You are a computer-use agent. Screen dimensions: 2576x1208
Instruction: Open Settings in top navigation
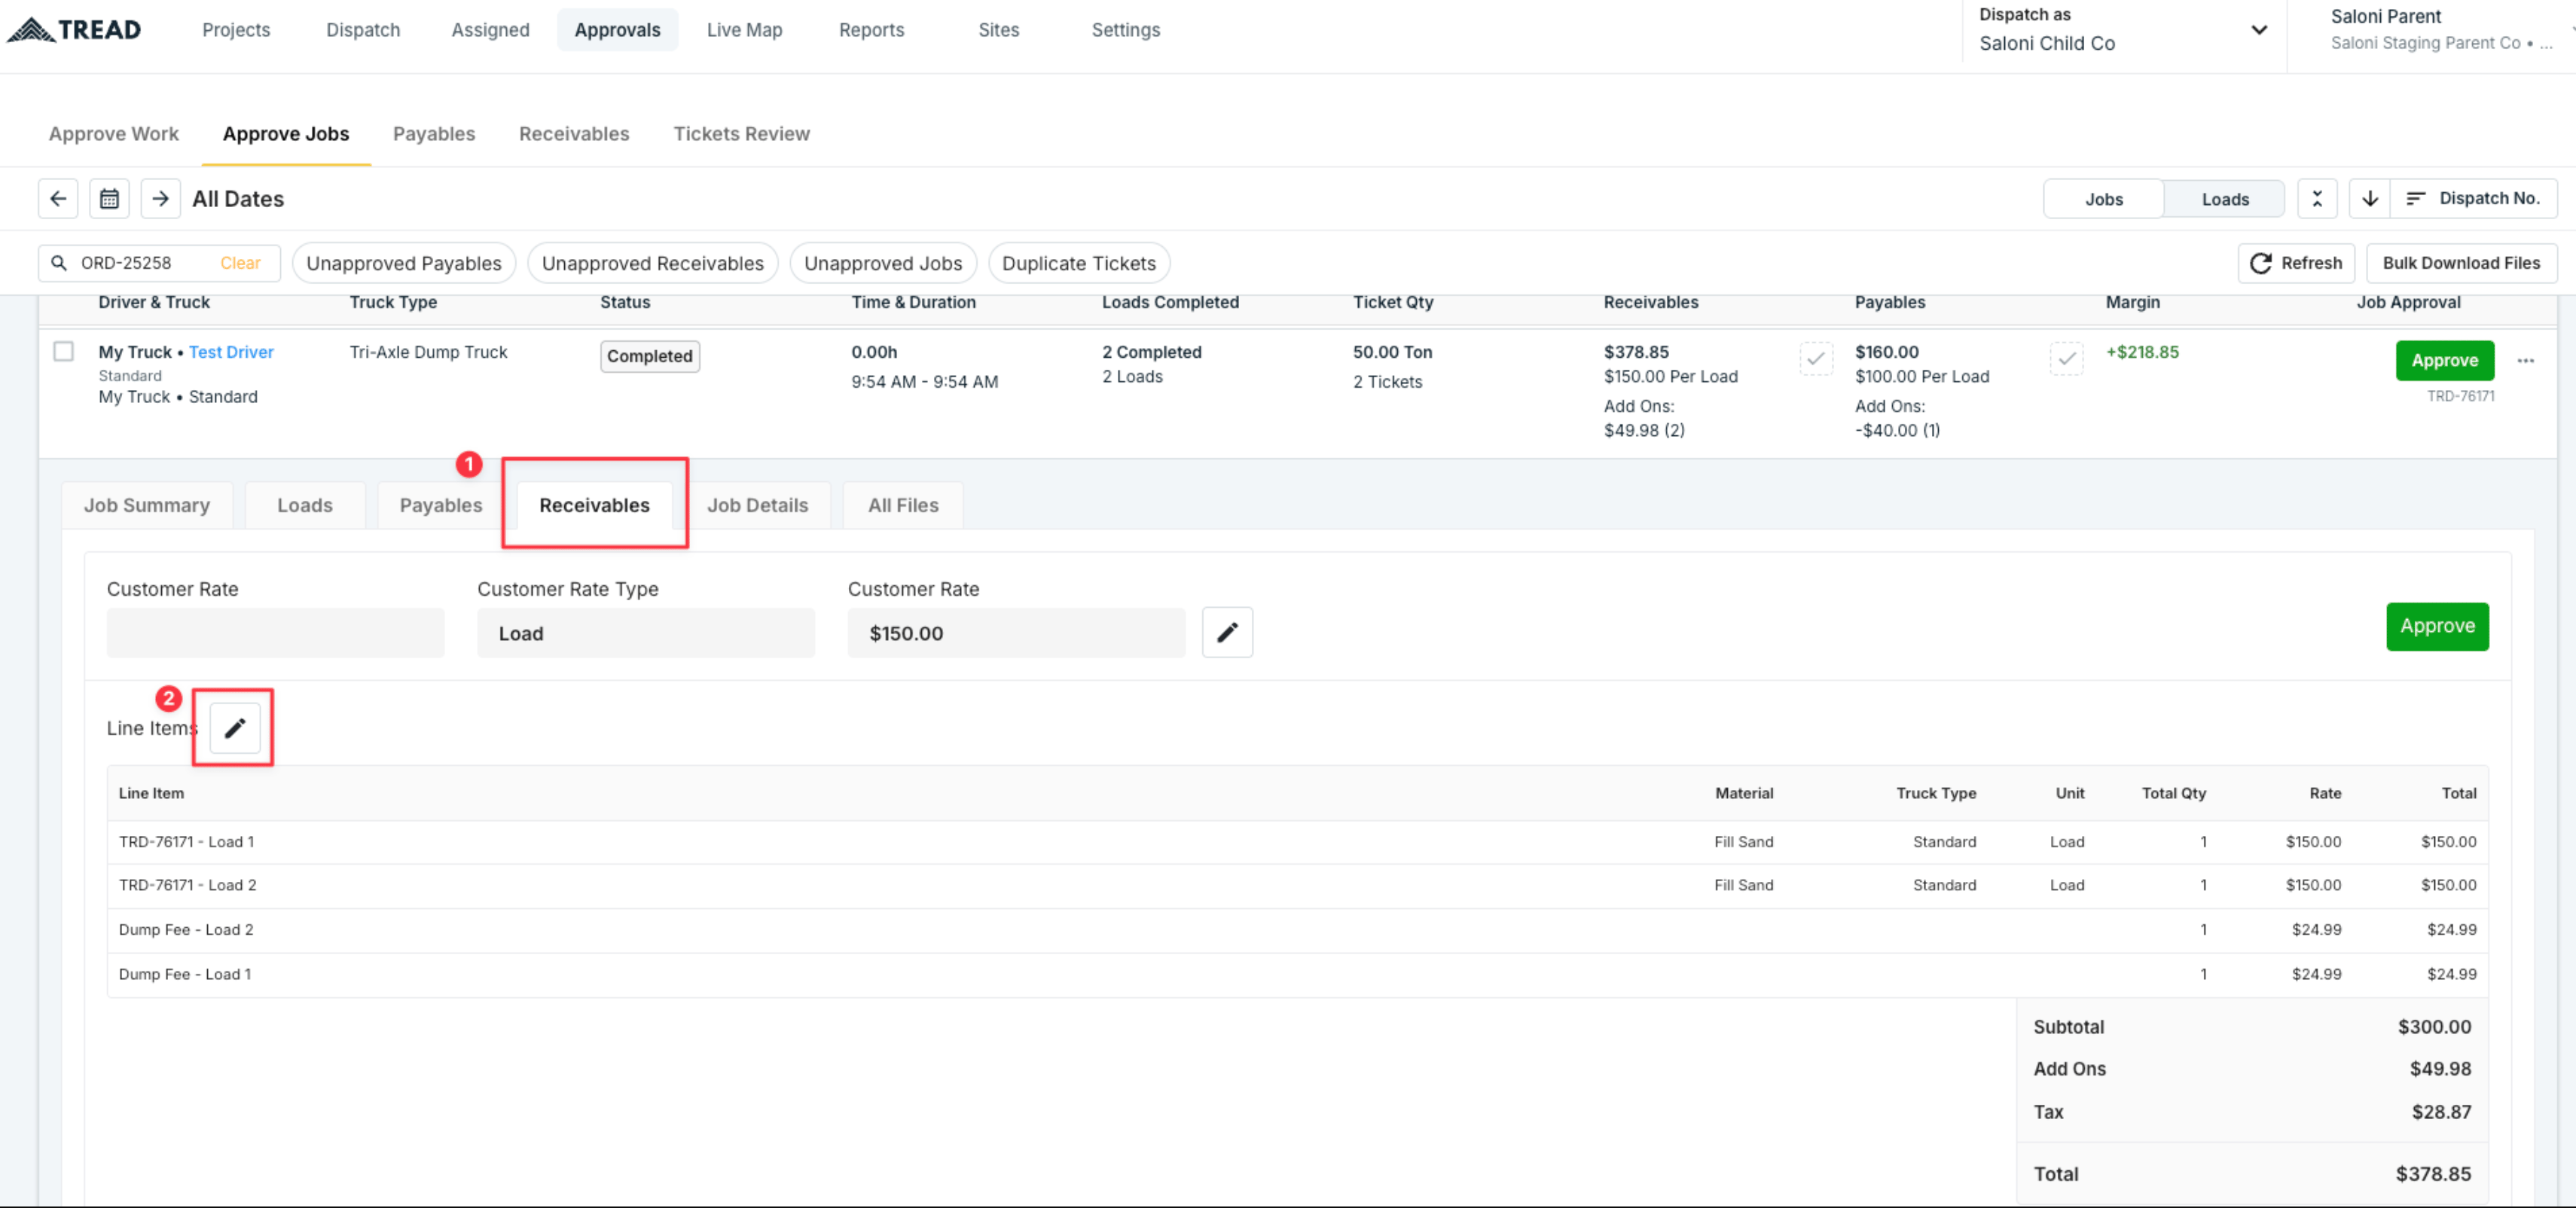coord(1125,30)
